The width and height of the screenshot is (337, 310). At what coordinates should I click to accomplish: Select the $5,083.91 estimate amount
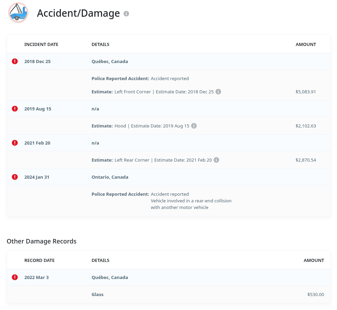coord(305,92)
